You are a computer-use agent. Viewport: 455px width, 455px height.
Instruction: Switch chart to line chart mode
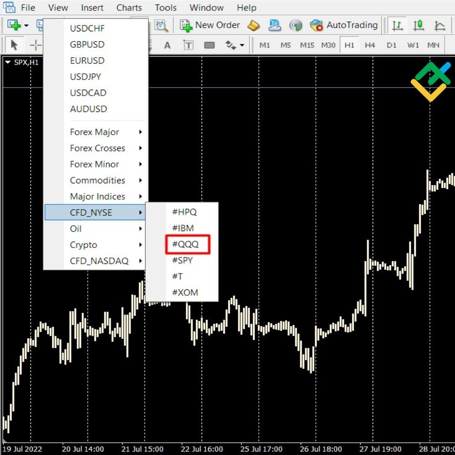[439, 25]
